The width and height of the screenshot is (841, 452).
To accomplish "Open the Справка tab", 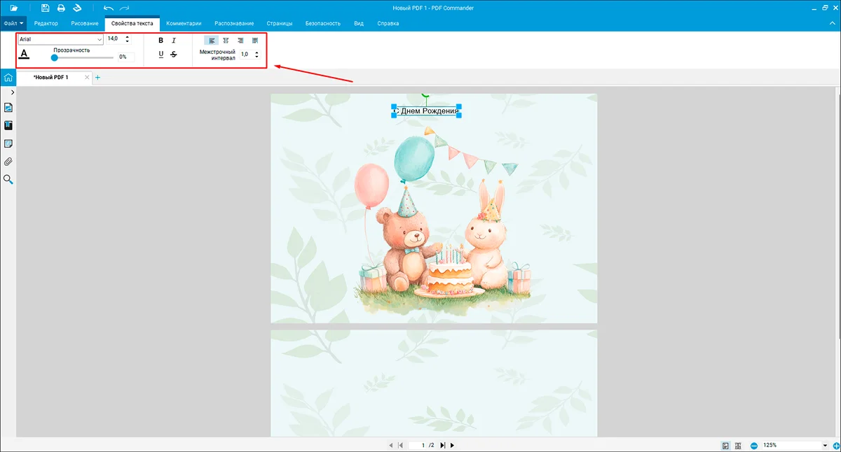I will click(x=388, y=24).
